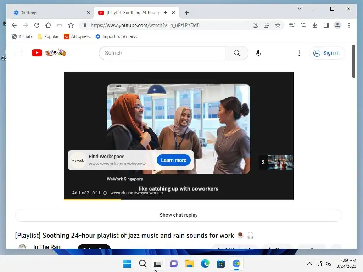
Task: Mute the audio icon on the YouTube tab
Action: click(166, 13)
